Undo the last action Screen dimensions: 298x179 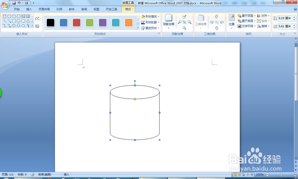click(x=19, y=3)
